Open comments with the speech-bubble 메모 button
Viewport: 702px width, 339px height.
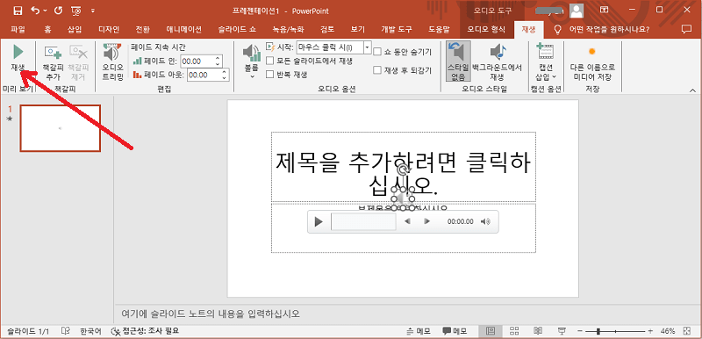point(455,331)
